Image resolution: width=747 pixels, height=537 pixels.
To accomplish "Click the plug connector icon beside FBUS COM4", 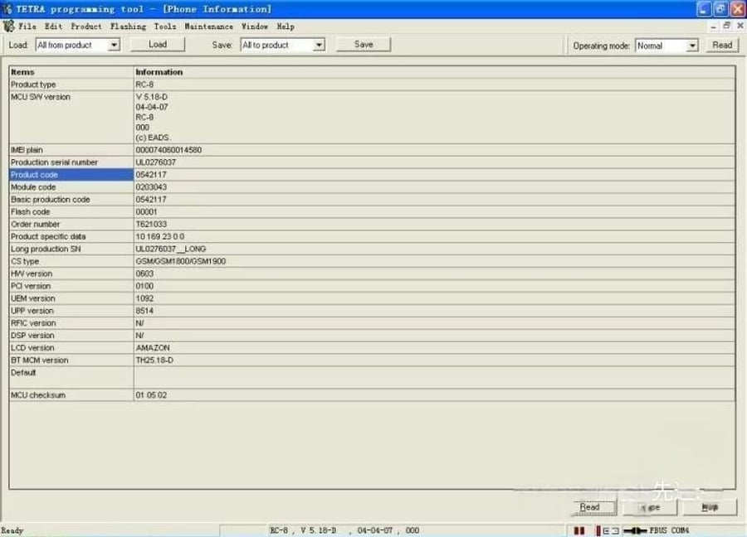I will click(635, 530).
